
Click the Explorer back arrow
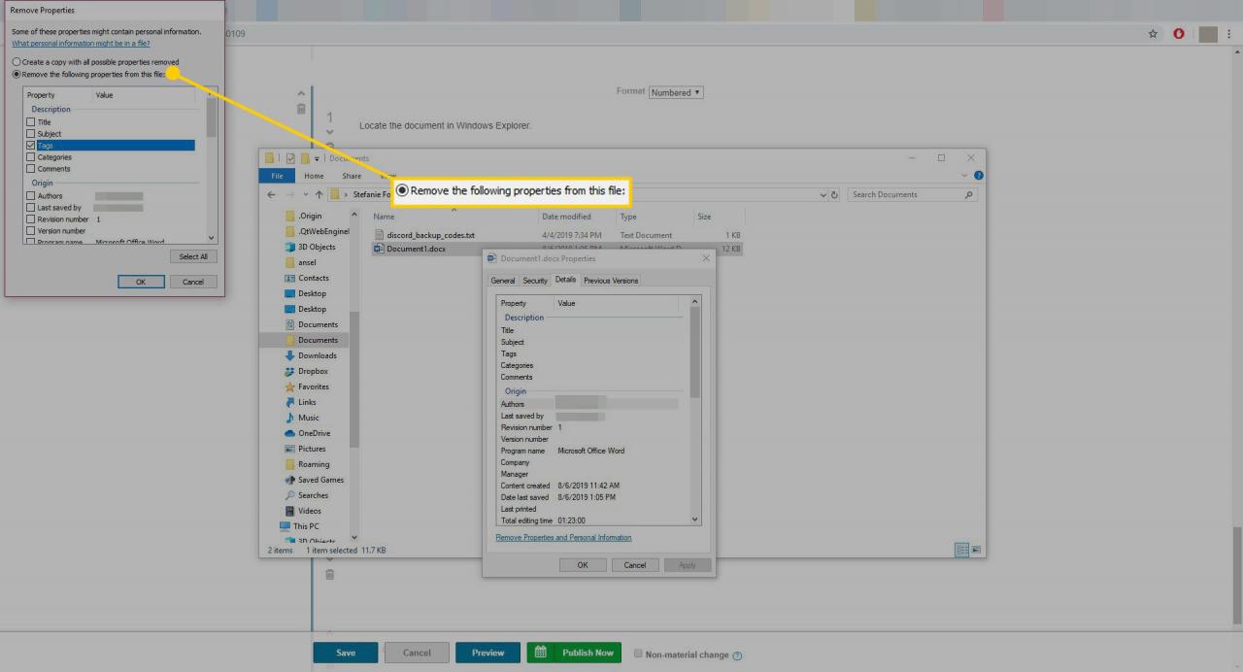point(272,194)
